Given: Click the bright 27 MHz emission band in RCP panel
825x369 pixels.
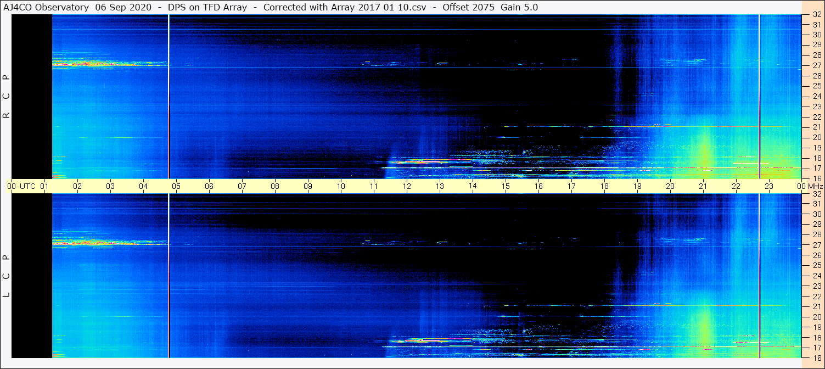Looking at the screenshot, I should (110, 63).
